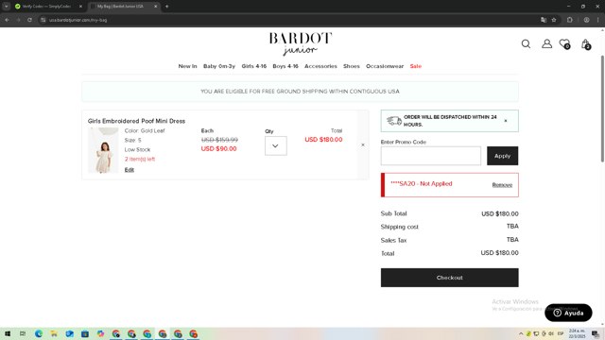This screenshot has width=605, height=340.
Task: Open Microsoft Store from the taskbar
Action: tap(85, 333)
